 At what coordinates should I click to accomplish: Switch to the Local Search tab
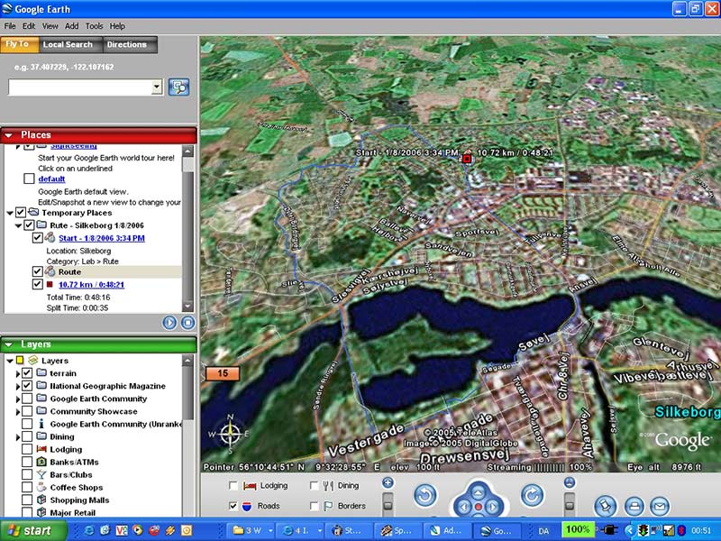point(70,44)
